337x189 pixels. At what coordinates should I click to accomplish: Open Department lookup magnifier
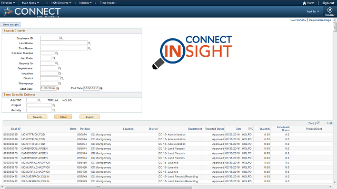click(x=60, y=68)
